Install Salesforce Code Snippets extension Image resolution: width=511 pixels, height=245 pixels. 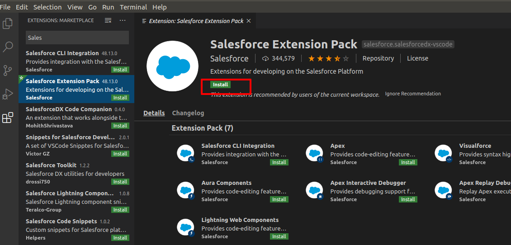click(120, 238)
